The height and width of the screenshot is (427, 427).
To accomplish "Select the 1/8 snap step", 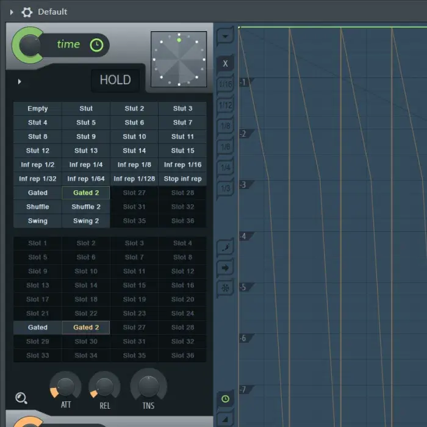I will (x=225, y=126).
